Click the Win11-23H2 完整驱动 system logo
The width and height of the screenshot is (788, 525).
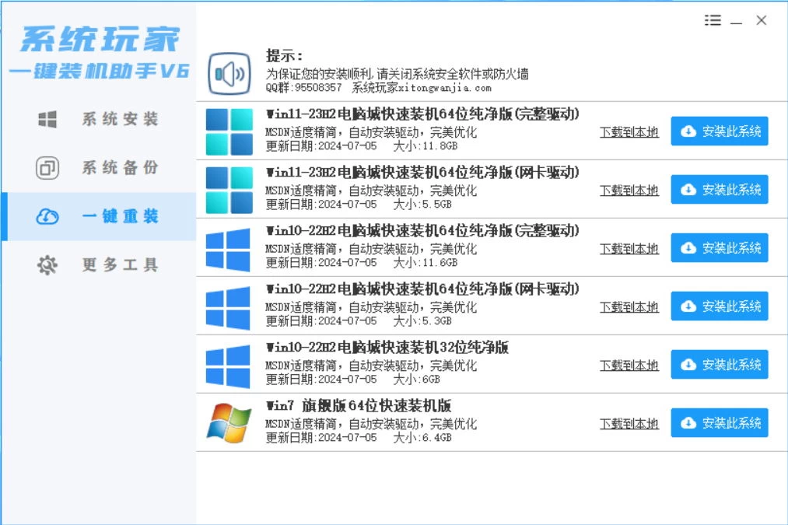pyautogui.click(x=226, y=130)
